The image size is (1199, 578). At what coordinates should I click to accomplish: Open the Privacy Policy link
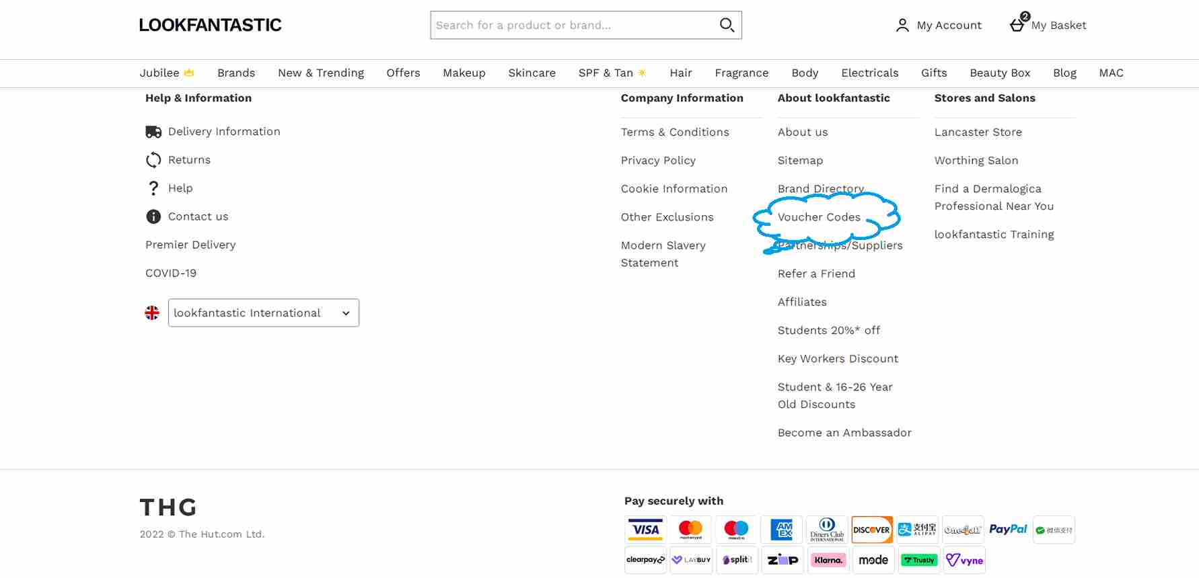[658, 161]
